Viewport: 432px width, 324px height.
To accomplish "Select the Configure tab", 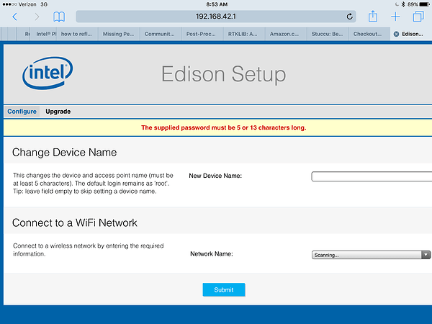I will click(x=22, y=112).
